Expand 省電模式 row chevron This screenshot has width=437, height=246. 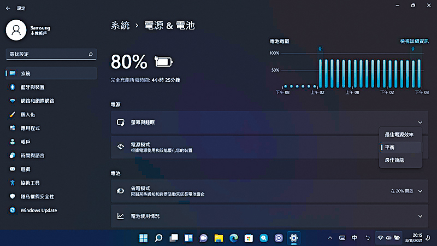pyautogui.click(x=420, y=191)
